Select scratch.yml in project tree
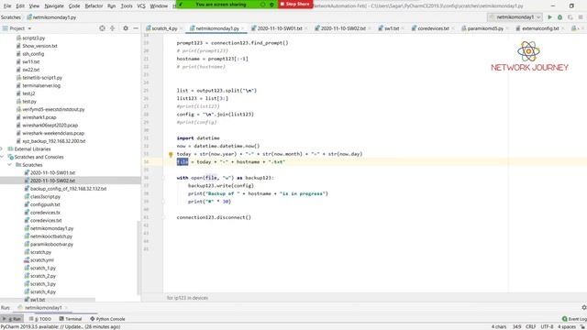Screen dimensions: 587x330 click(x=41, y=260)
